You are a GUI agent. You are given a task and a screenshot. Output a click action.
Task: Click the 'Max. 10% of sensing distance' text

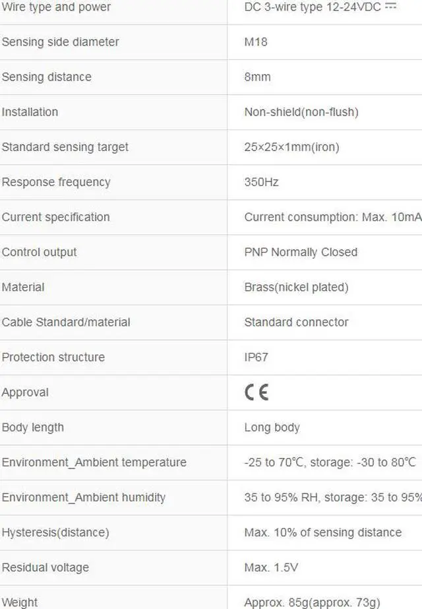[x=322, y=532]
